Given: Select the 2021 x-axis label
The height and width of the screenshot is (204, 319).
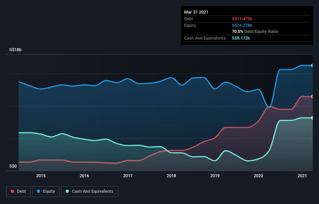Looking at the screenshot, I should point(302,176).
